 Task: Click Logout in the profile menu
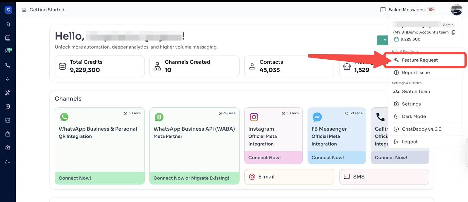[409, 142]
